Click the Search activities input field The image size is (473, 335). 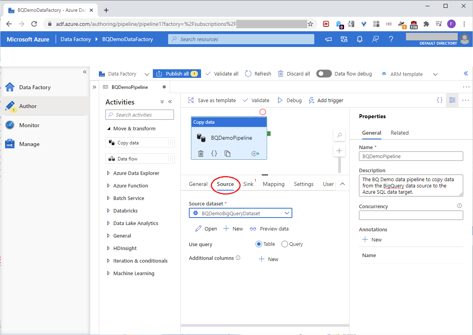[140, 115]
